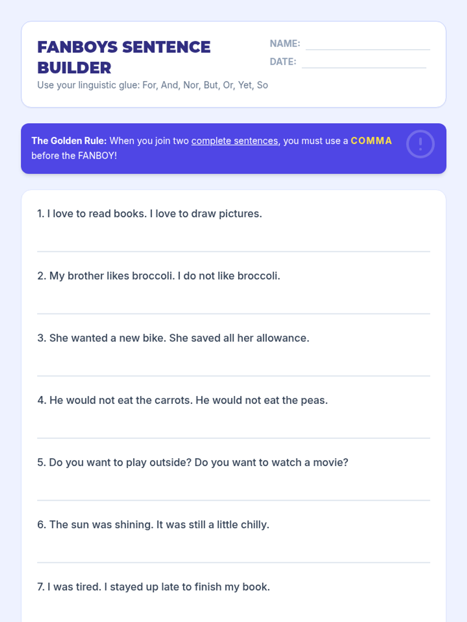Click the FANBOYS SENTENCE BUILDER title
Screen dimensions: 467x622
click(x=124, y=57)
